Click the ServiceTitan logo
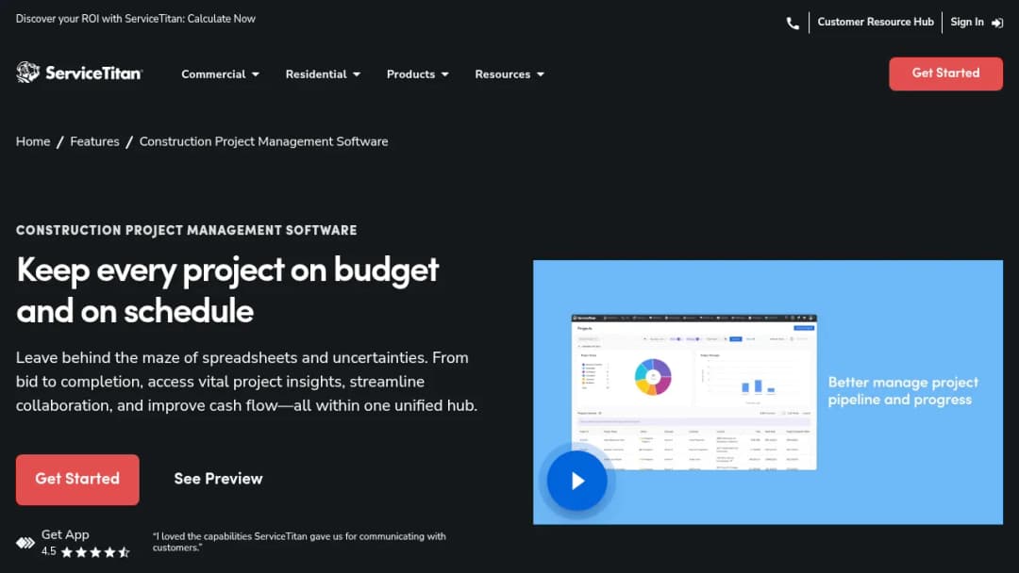This screenshot has width=1019, height=573. pos(79,73)
